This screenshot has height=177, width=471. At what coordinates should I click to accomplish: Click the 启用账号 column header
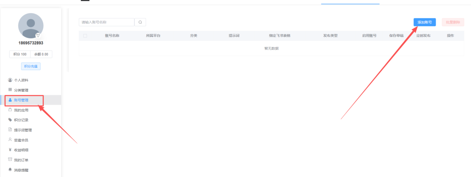(x=369, y=36)
